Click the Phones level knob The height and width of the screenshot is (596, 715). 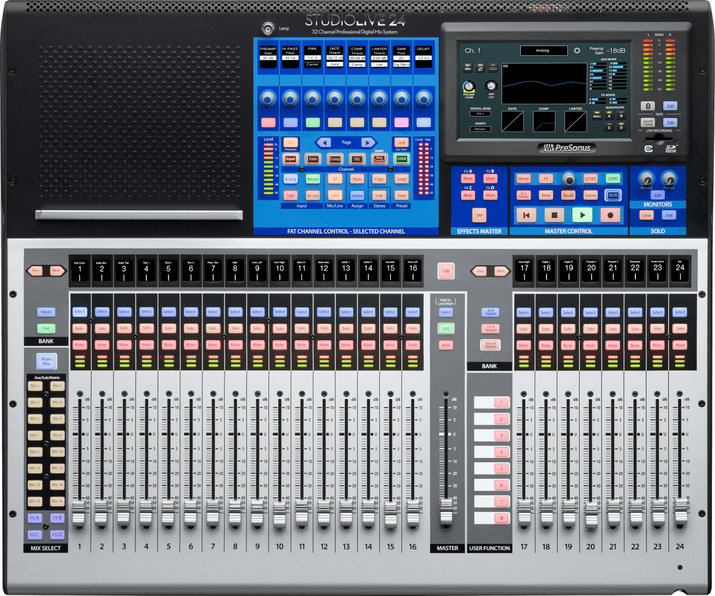[x=669, y=178]
